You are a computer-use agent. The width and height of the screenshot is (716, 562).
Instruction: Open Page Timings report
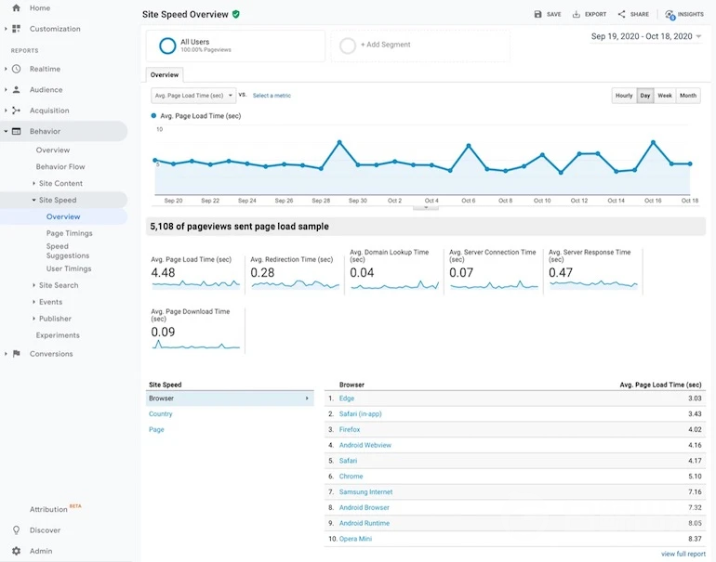pos(69,234)
